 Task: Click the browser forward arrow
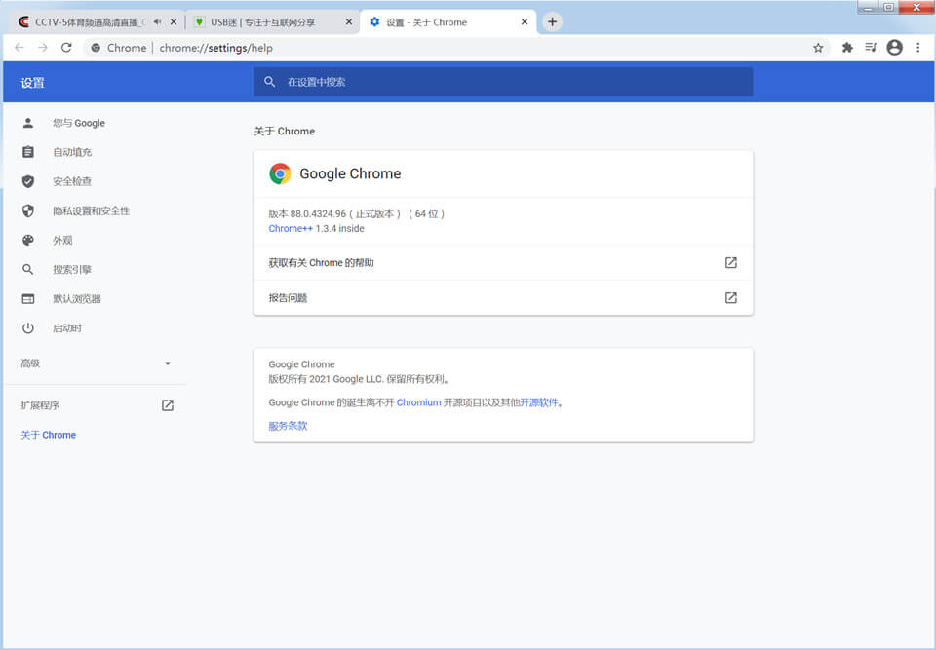(x=42, y=48)
